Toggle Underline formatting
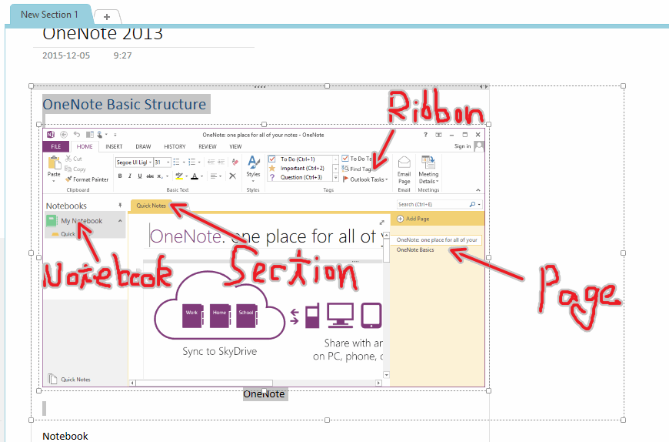Viewport: 669px width, 442px height. [x=139, y=176]
